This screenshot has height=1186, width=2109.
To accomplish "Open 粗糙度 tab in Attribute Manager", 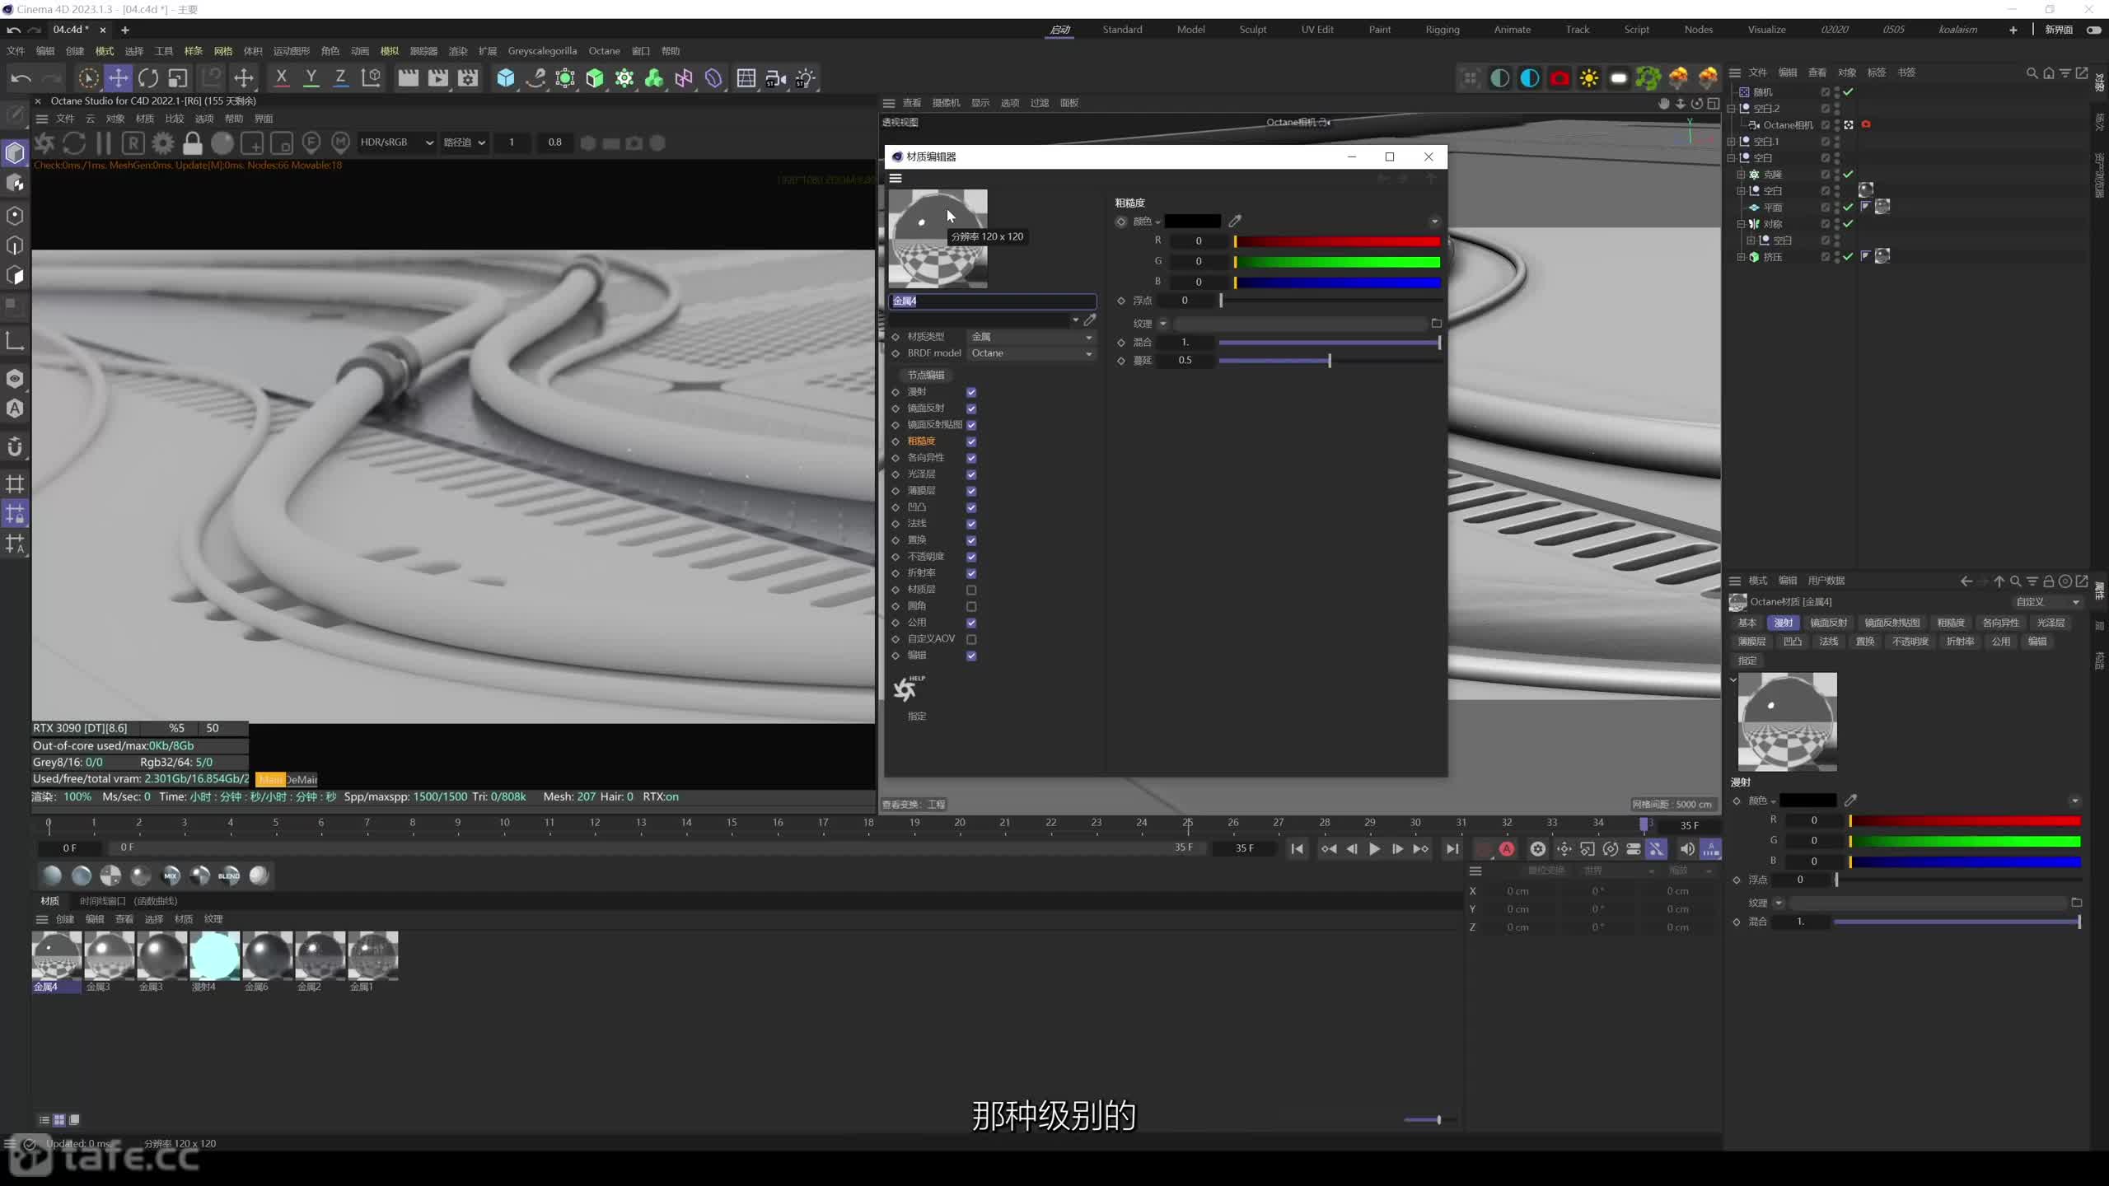I will point(1951,623).
